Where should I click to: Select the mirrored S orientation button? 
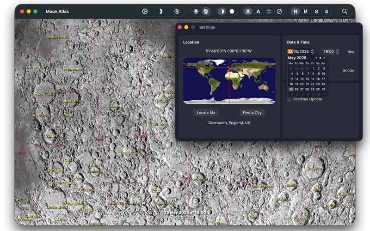pyautogui.click(x=327, y=11)
